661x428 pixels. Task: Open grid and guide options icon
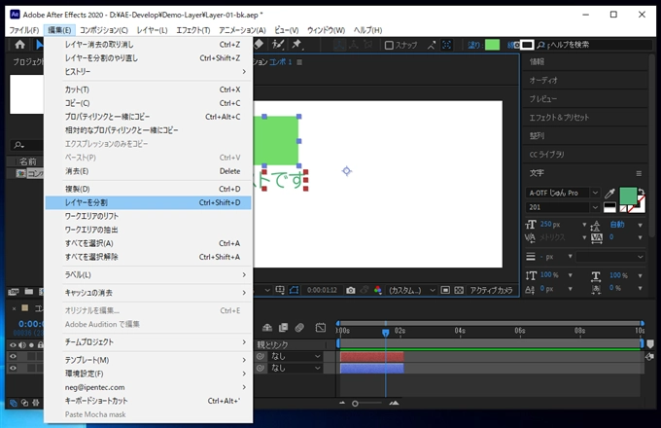point(280,290)
